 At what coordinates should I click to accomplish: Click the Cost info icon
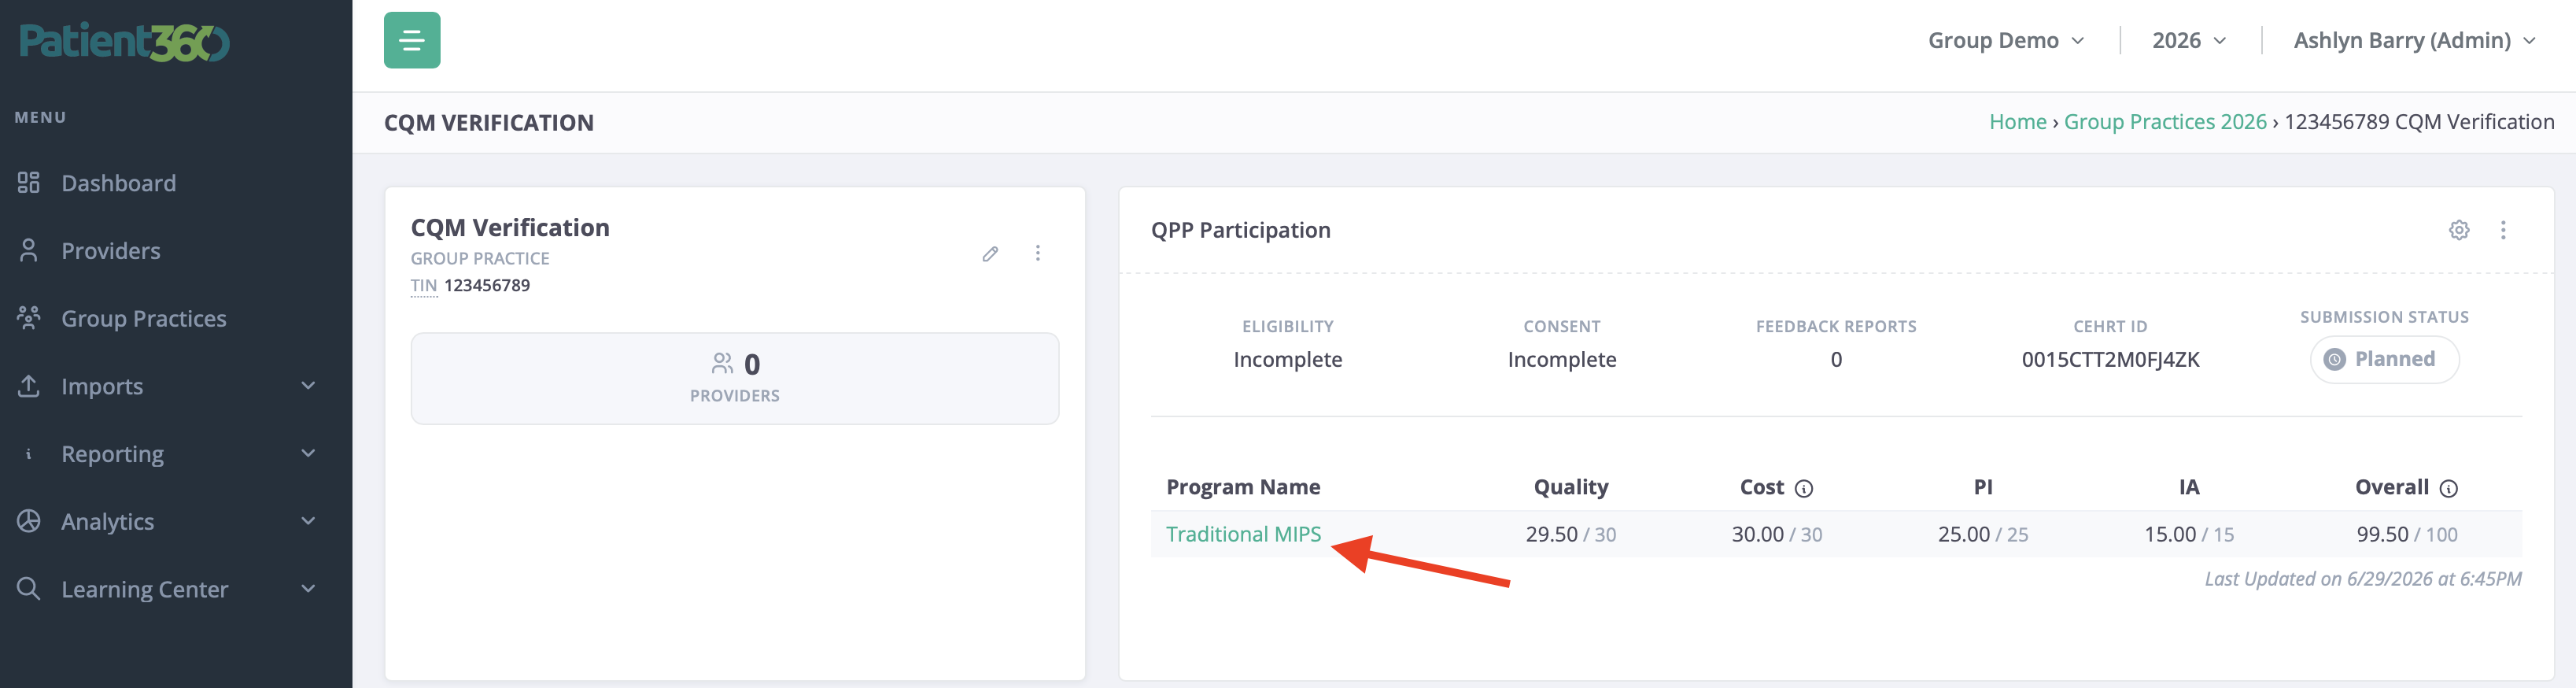(1804, 488)
